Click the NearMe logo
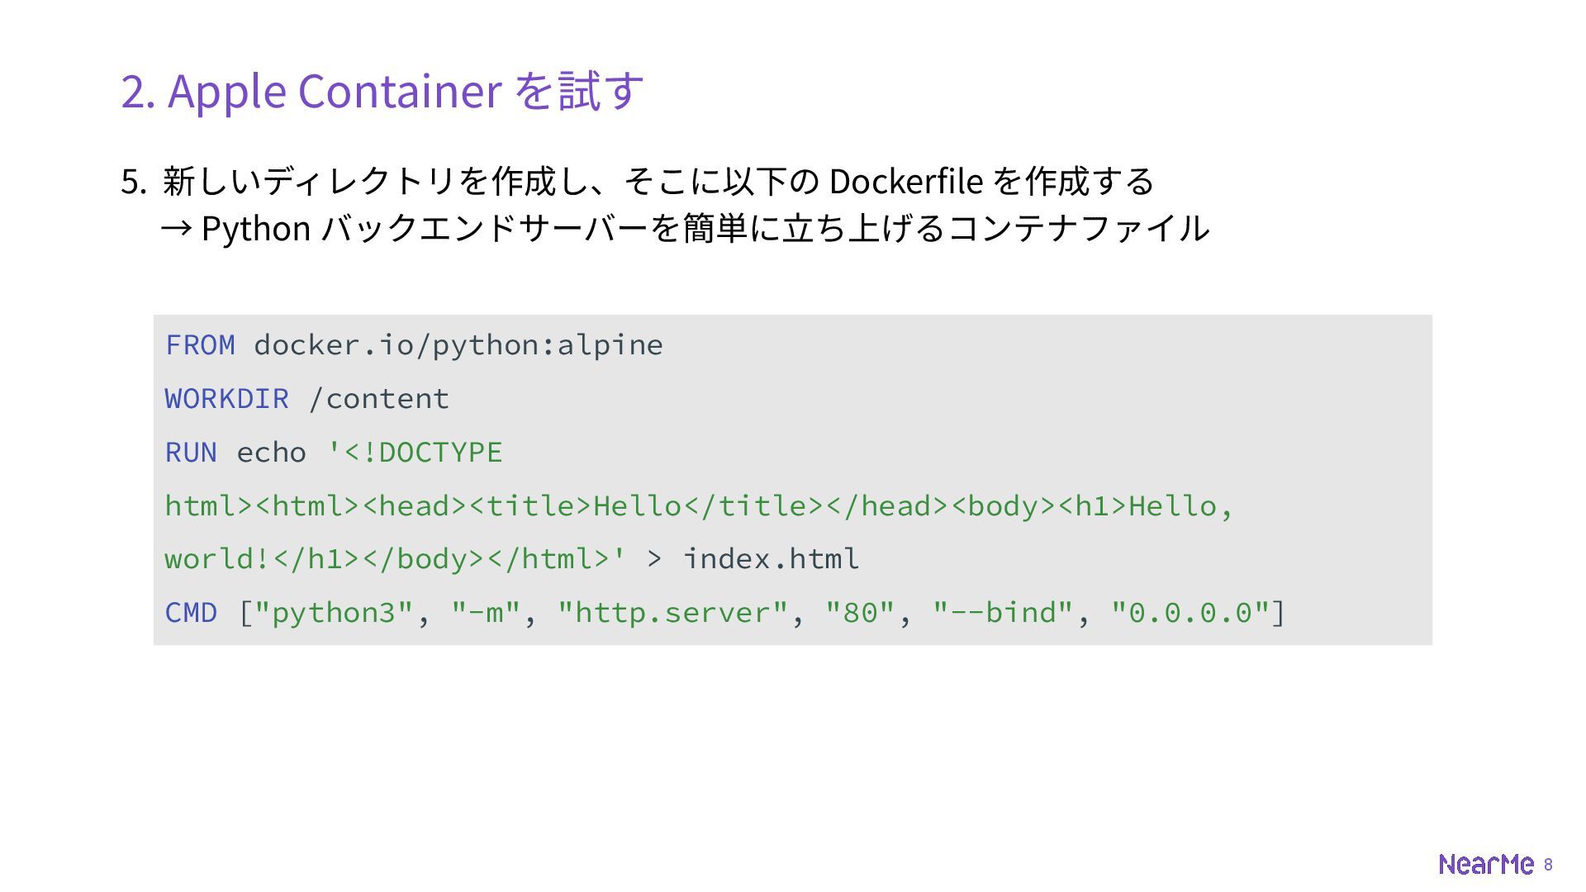 coord(1486,864)
